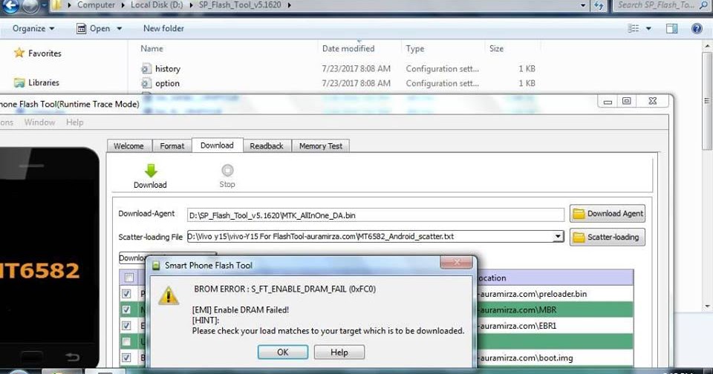Open the Readback tab
Image resolution: width=713 pixels, height=374 pixels.
coord(267,146)
